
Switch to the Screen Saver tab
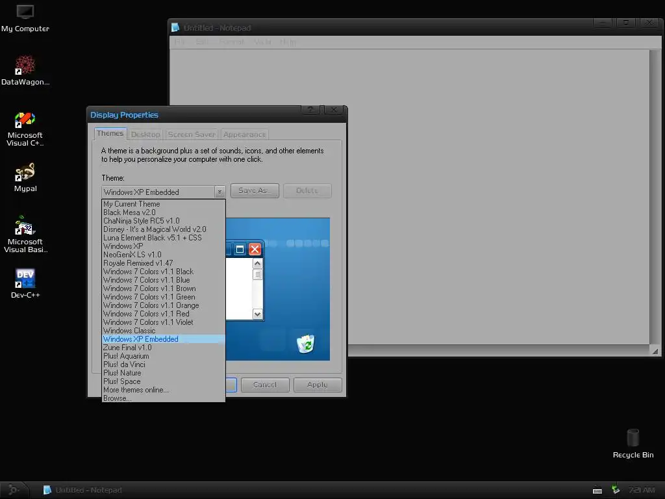tap(192, 134)
